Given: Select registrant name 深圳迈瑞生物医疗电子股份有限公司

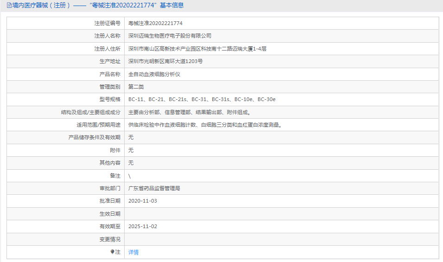Looking at the screenshot, I should (170, 36).
